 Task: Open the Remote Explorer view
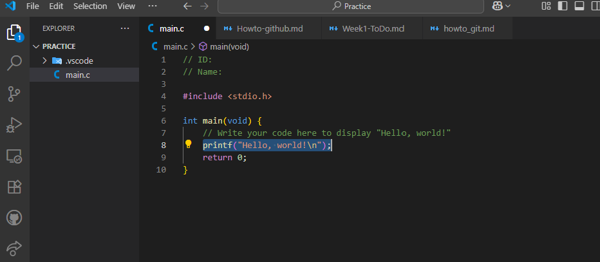14,156
